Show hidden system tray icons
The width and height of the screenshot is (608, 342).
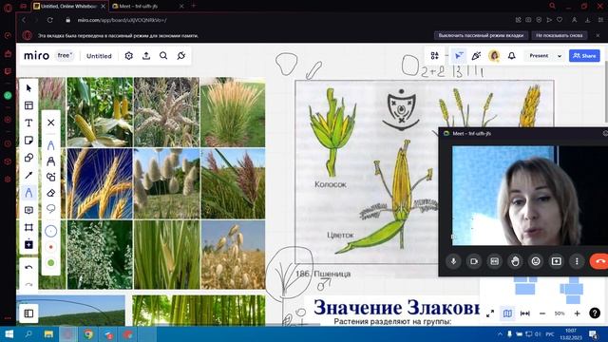(500, 334)
